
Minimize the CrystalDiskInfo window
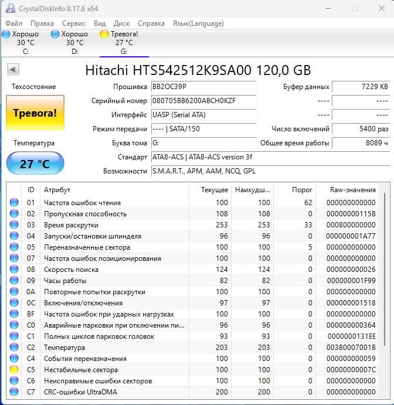tap(328, 8)
